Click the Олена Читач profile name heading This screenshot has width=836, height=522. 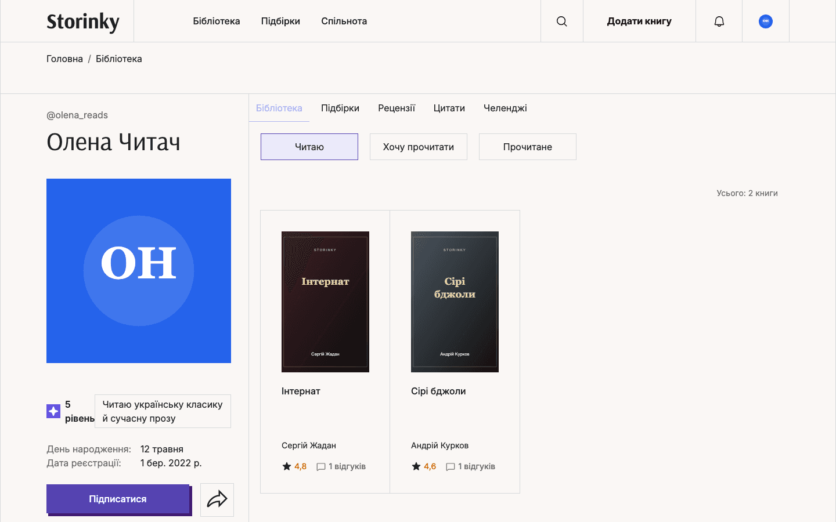113,142
